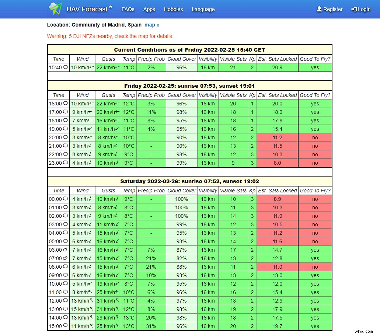Click the DJI NFZs warning text

pyautogui.click(x=110, y=36)
